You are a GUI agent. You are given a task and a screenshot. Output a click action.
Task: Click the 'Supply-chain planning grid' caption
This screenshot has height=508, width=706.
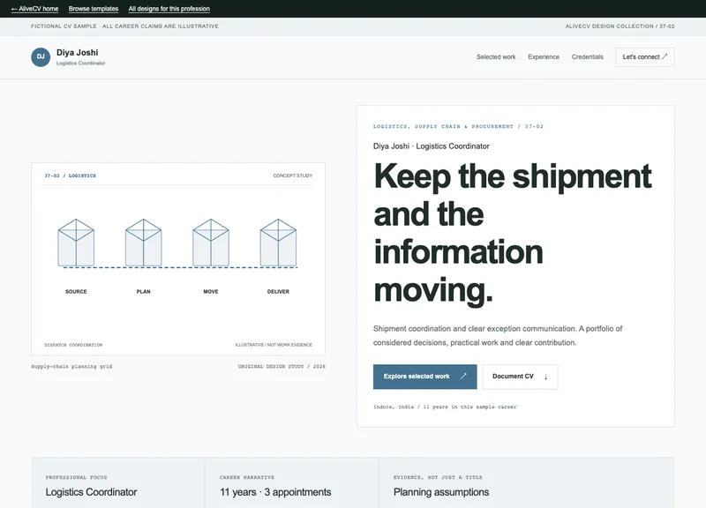click(71, 367)
